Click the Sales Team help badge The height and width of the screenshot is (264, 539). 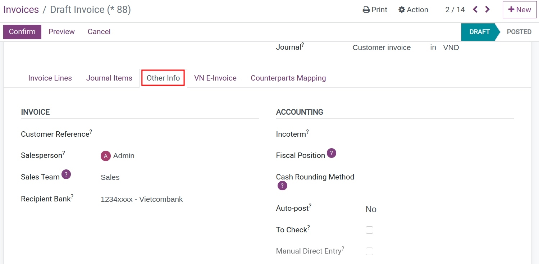point(66,174)
